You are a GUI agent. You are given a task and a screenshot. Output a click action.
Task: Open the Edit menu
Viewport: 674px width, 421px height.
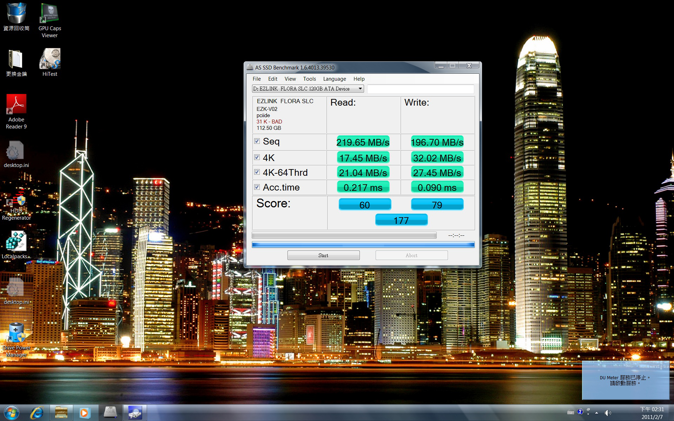tap(273, 79)
